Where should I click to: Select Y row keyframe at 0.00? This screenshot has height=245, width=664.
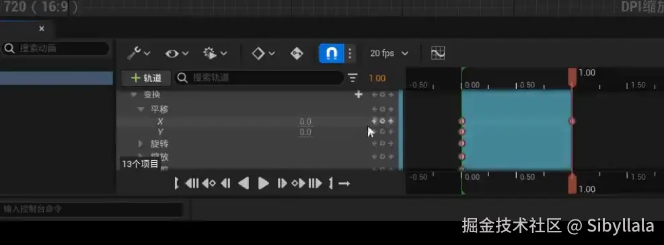coord(462,132)
